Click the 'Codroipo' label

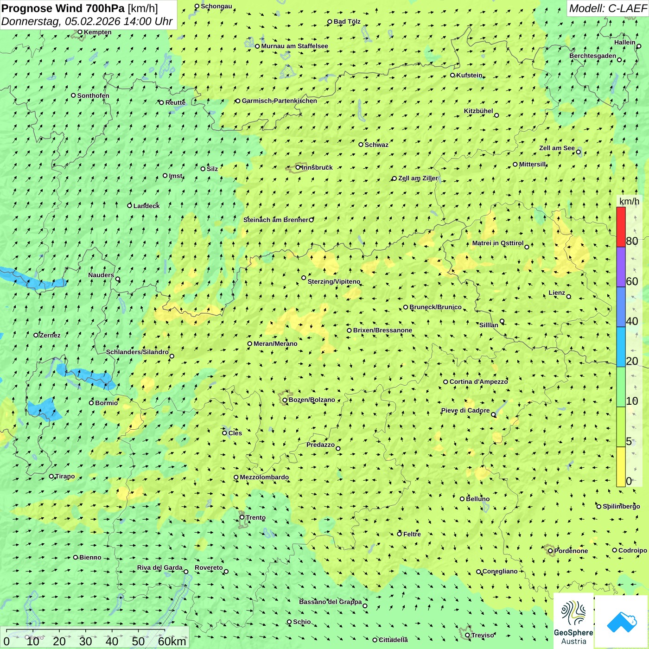[632, 550]
